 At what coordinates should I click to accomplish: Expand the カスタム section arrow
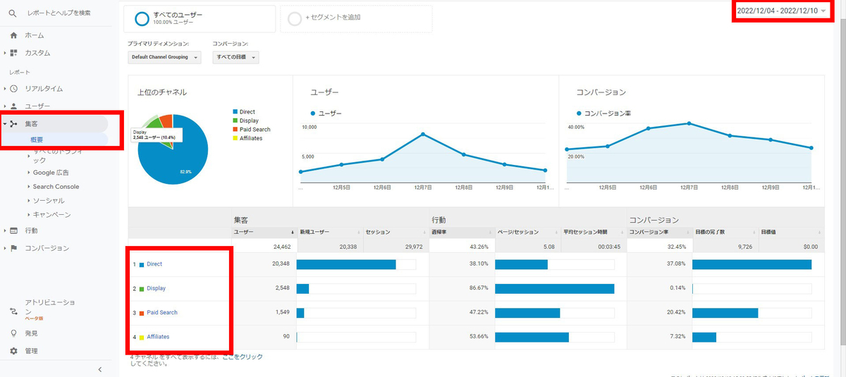(x=4, y=53)
